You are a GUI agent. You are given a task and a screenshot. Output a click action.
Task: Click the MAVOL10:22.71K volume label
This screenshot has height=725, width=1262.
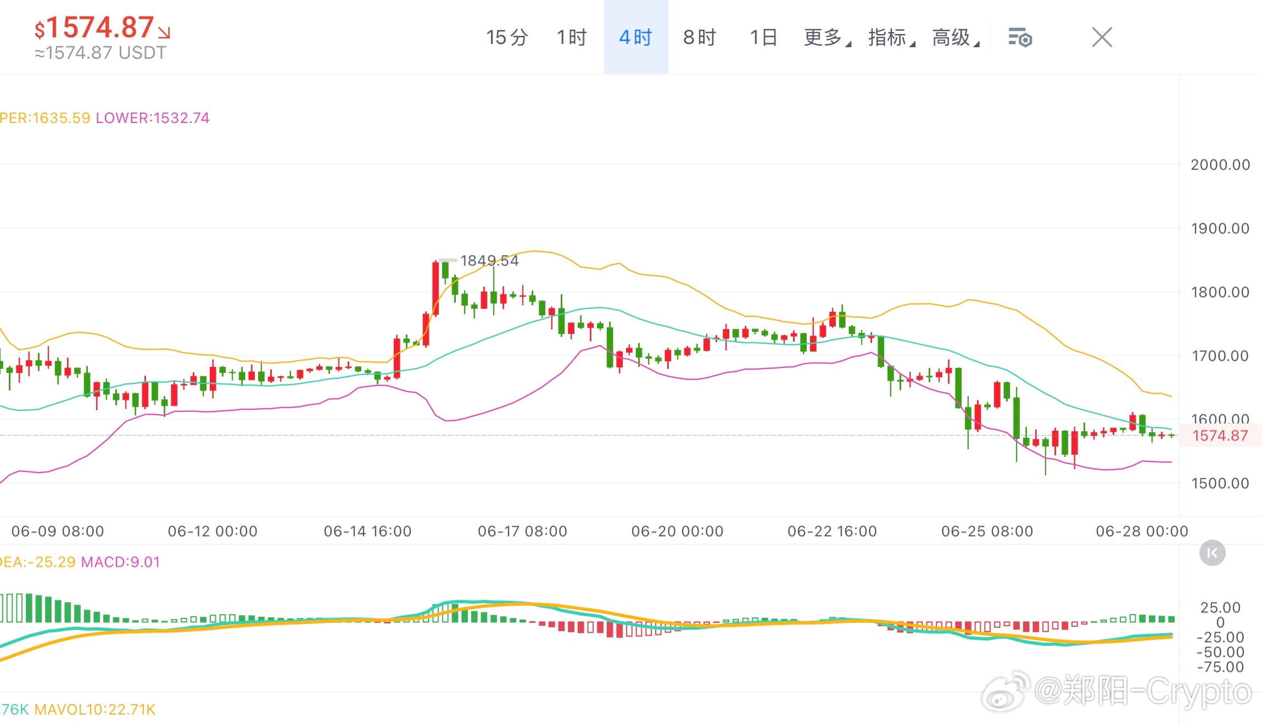coord(95,710)
